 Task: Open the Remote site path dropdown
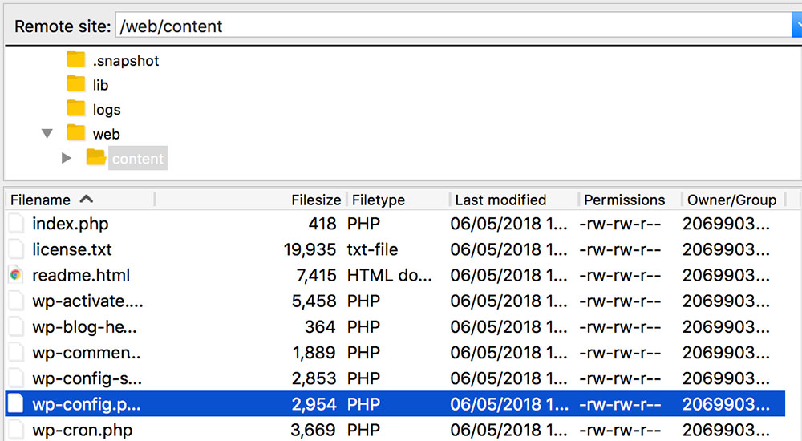point(796,26)
